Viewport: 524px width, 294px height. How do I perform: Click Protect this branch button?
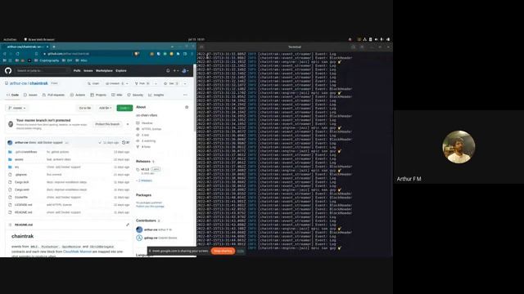click(x=107, y=124)
